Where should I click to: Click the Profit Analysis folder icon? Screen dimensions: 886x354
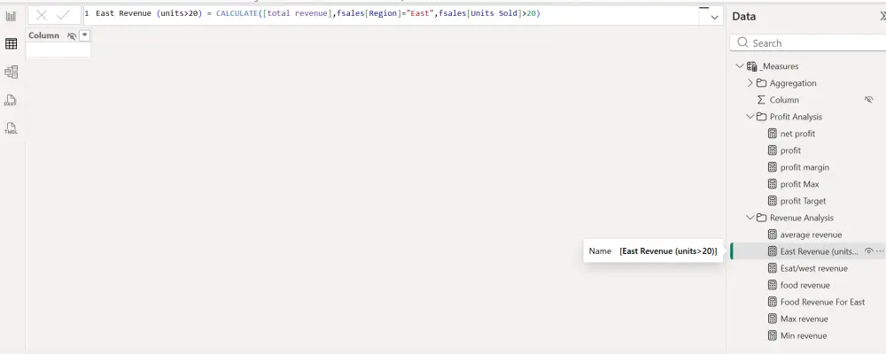[761, 117]
